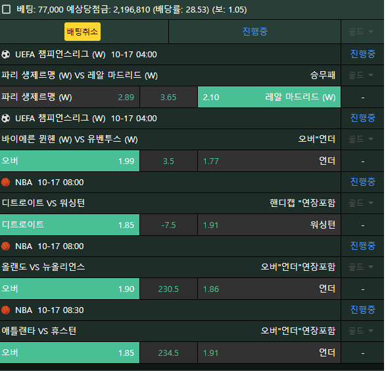
Task: Select 오버 at odds 1.99 for 바이에른 뮌헨
Action: [x=70, y=161]
